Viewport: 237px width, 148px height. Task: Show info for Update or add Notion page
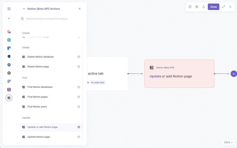click(x=79, y=127)
